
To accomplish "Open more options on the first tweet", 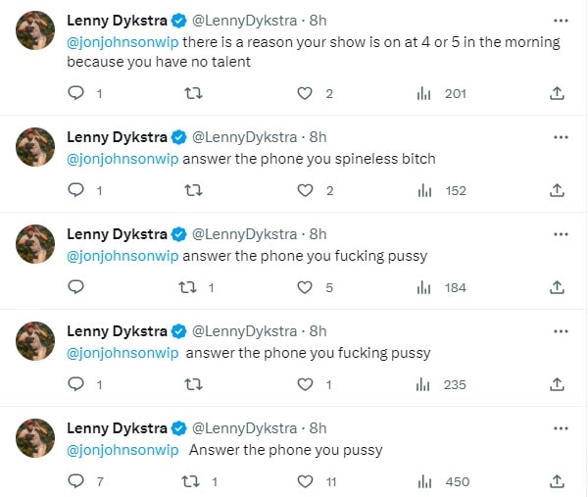I will pyautogui.click(x=561, y=20).
